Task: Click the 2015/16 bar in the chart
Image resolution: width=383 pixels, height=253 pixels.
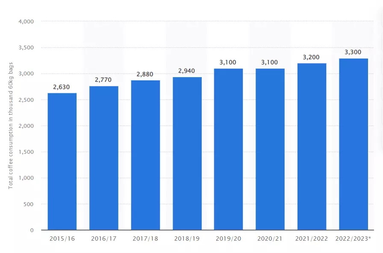Action: 62,161
